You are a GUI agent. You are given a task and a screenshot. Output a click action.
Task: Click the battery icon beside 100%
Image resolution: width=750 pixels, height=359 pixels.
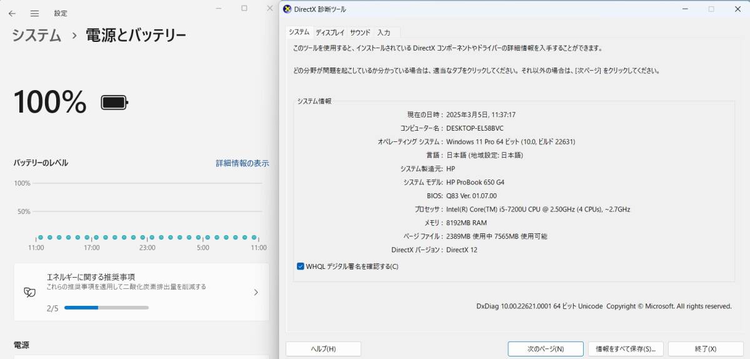point(114,102)
